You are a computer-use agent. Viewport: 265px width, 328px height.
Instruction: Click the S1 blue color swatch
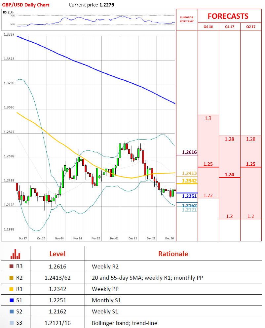pos(12,300)
